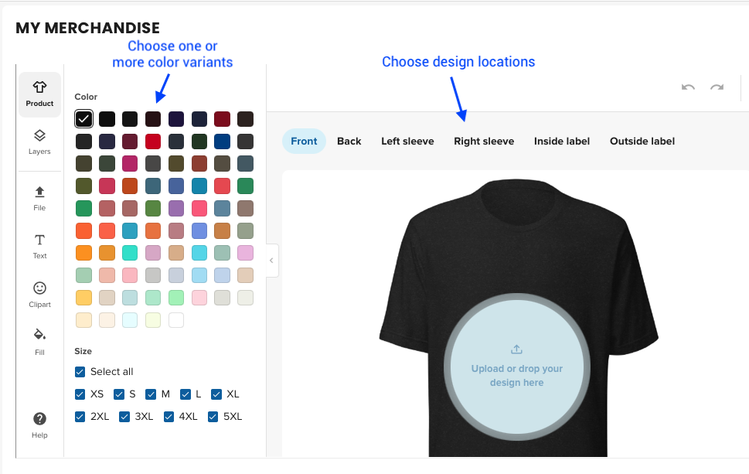The width and height of the screenshot is (749, 474).
Task: Toggle the 2XL size checkbox
Action: (80, 417)
